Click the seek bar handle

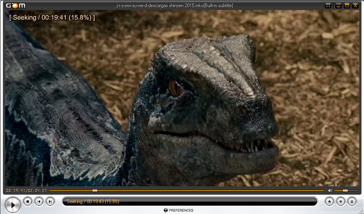(95, 191)
